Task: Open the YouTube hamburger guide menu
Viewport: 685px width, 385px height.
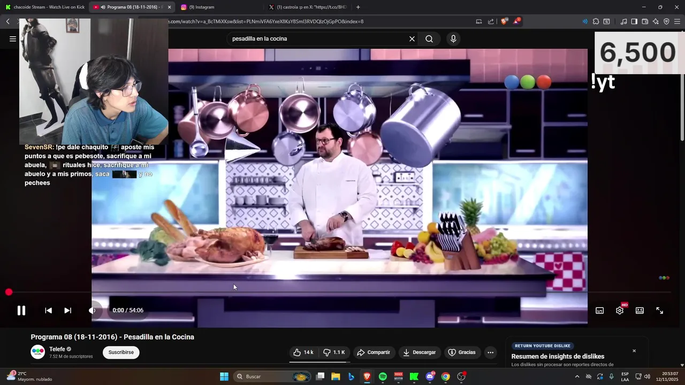Action: click(x=13, y=38)
